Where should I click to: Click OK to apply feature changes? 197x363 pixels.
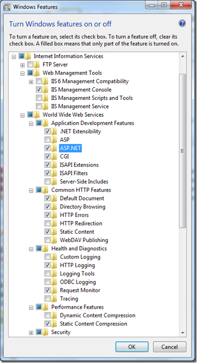click(x=132, y=347)
